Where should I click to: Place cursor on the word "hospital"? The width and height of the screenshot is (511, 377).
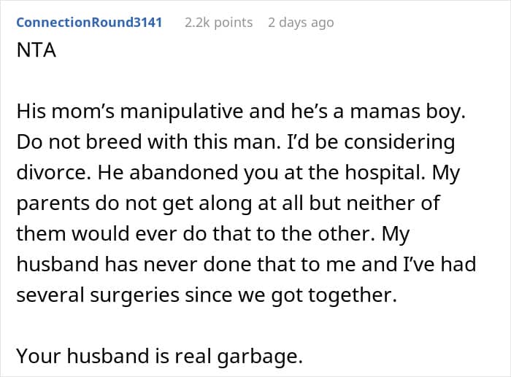click(385, 173)
